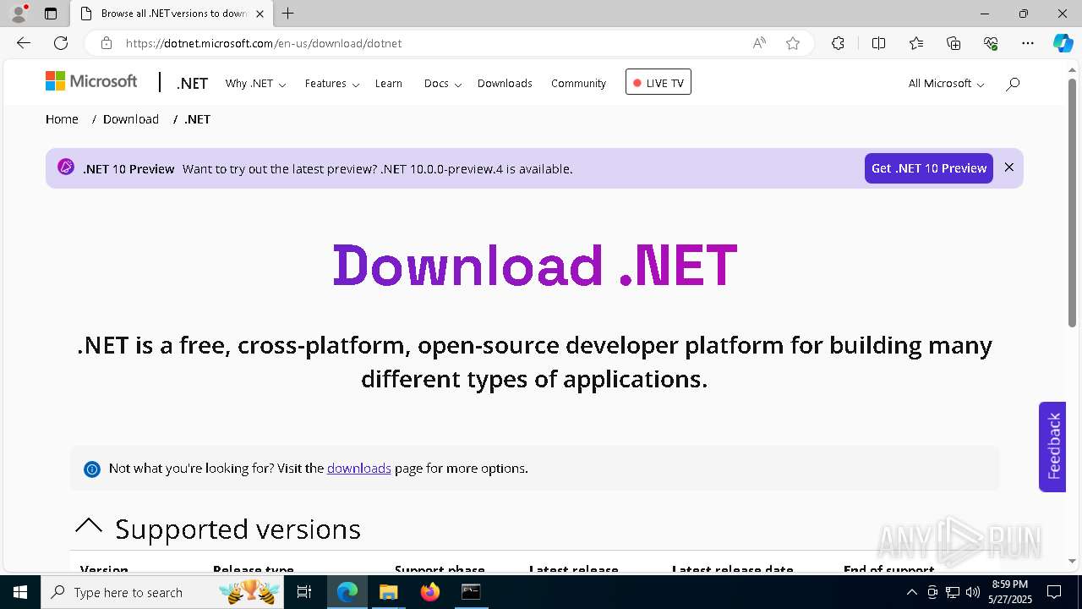
Task: Add page to favorites star icon
Action: (x=793, y=43)
